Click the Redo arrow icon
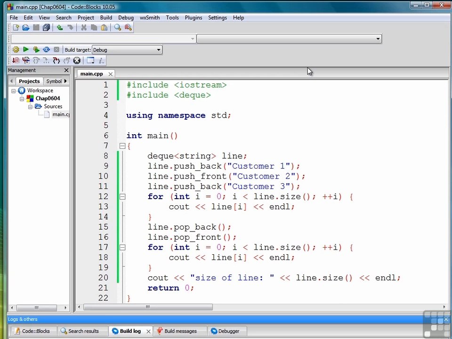The image size is (452, 339). pos(70,28)
